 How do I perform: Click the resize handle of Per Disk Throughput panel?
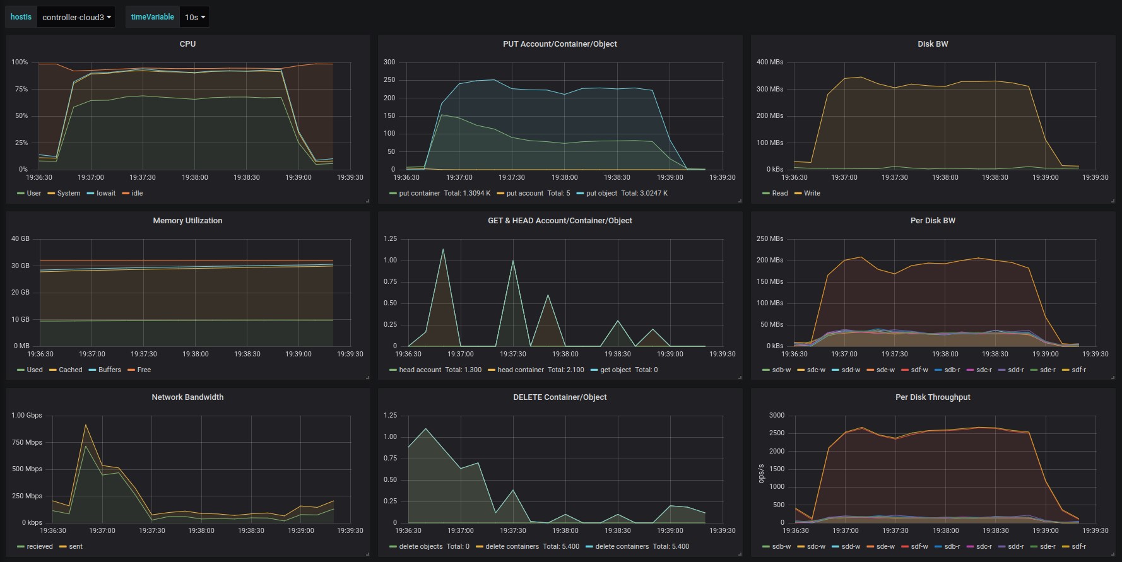pos(1112,554)
